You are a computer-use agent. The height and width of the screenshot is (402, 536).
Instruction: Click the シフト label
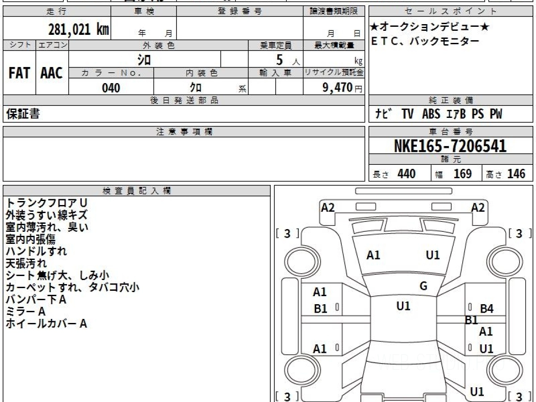pyautogui.click(x=19, y=45)
